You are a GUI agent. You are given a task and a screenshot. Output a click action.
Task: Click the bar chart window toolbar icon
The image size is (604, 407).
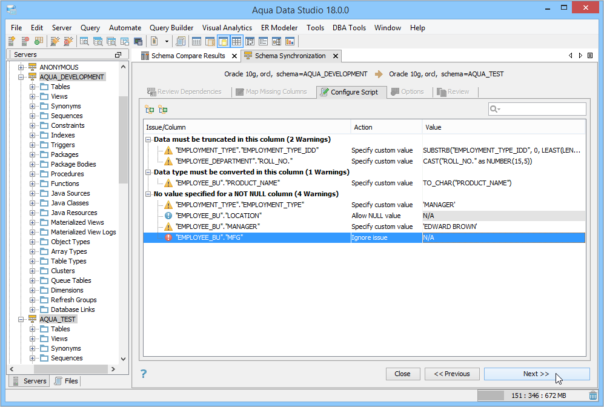pos(290,41)
